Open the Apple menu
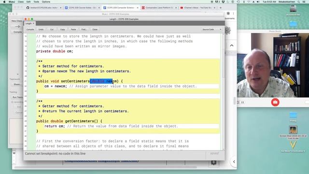Viewport: 309px width, 174px height. 4,2
